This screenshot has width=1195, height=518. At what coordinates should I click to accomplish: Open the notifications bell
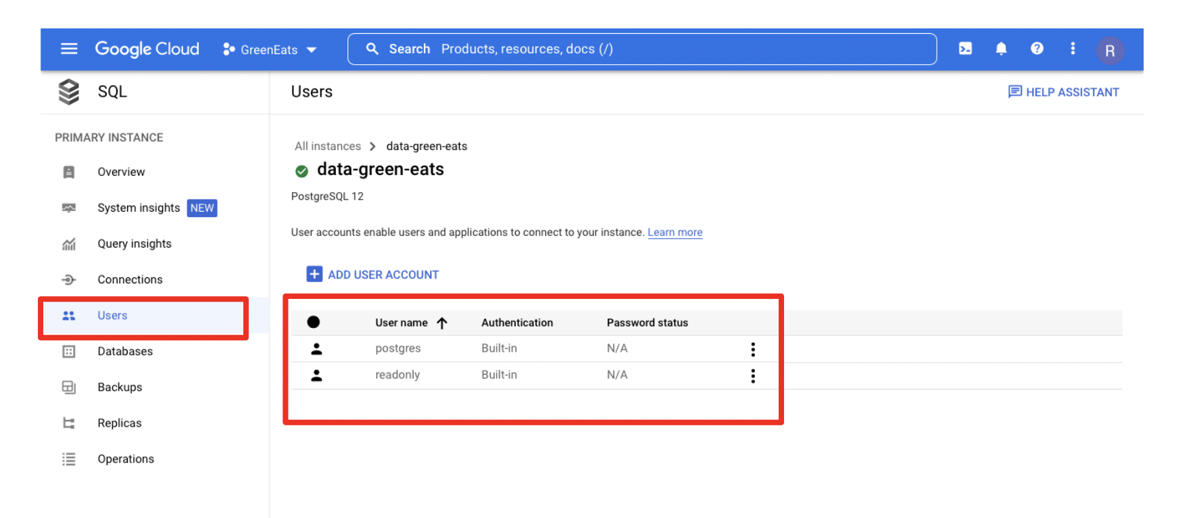click(1001, 49)
